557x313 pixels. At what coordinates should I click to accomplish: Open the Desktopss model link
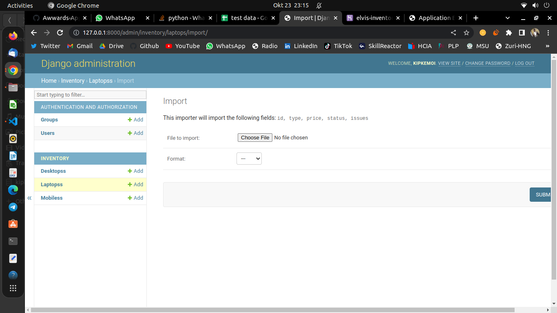[x=53, y=171]
